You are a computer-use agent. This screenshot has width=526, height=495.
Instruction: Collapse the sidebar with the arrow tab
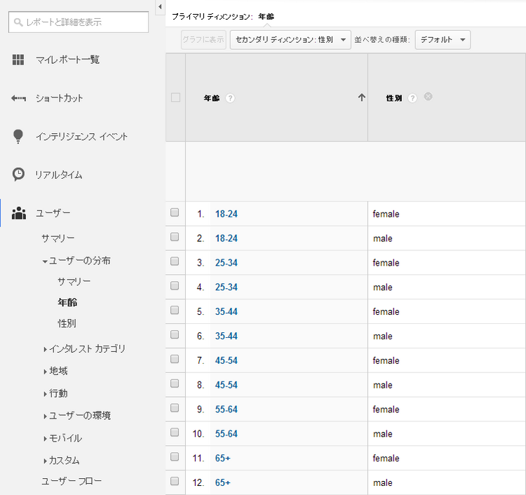click(160, 7)
